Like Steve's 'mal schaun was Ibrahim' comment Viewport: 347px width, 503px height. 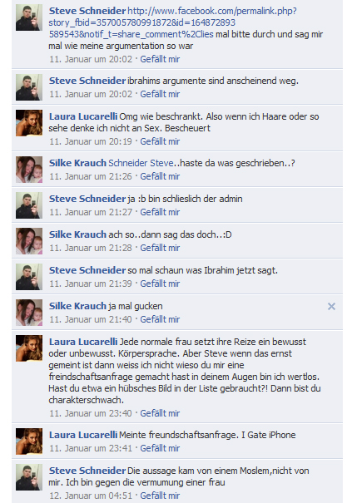point(160,284)
